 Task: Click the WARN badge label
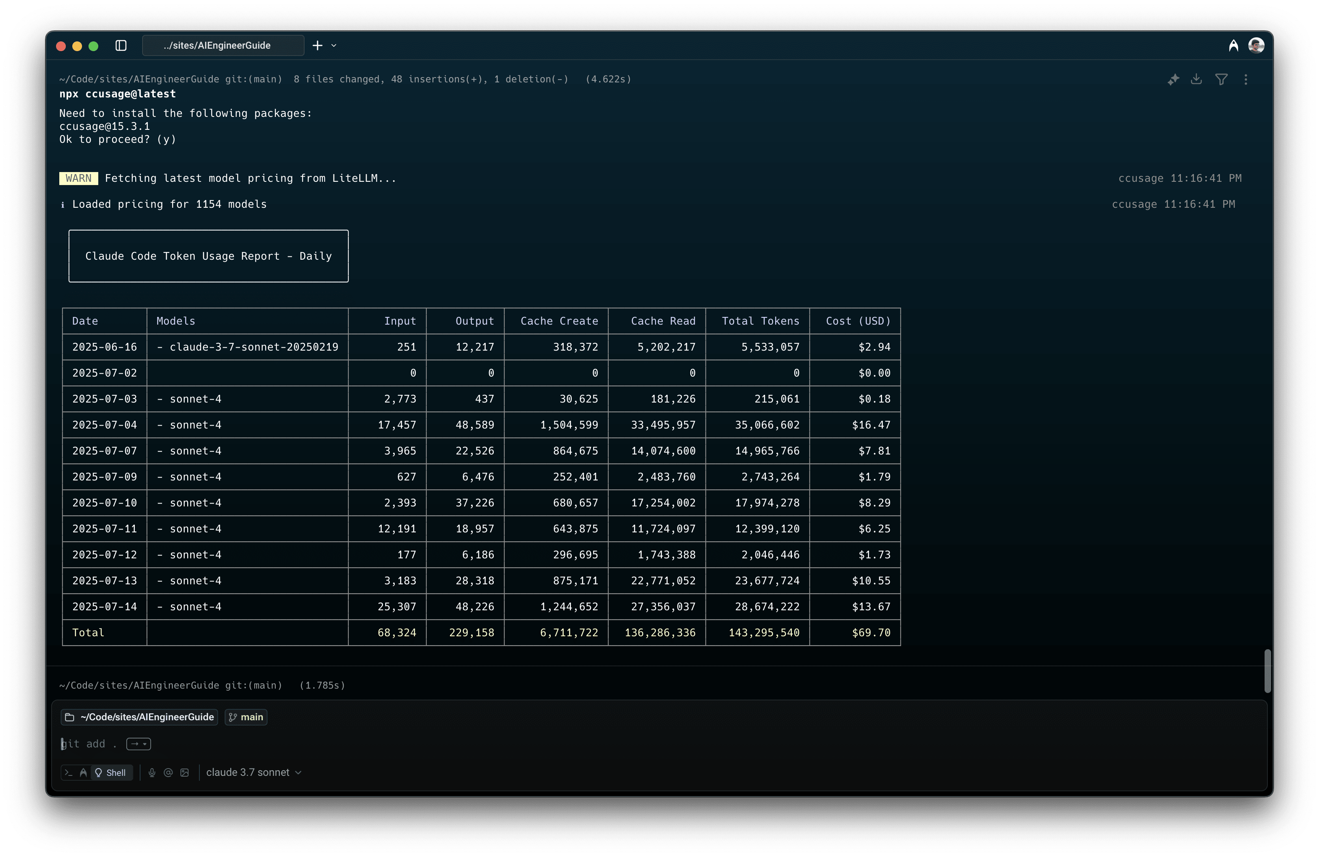79,178
